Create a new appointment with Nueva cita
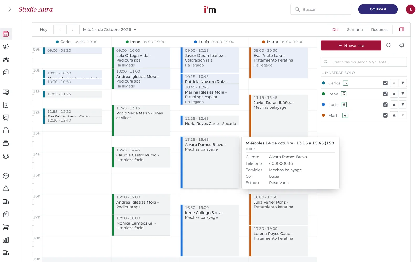The width and height of the screenshot is (420, 262). pos(351,45)
